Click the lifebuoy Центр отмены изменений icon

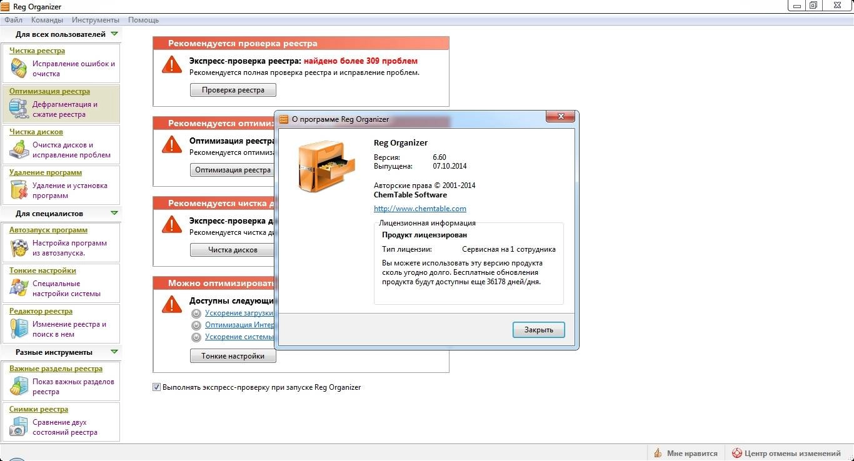tap(736, 453)
